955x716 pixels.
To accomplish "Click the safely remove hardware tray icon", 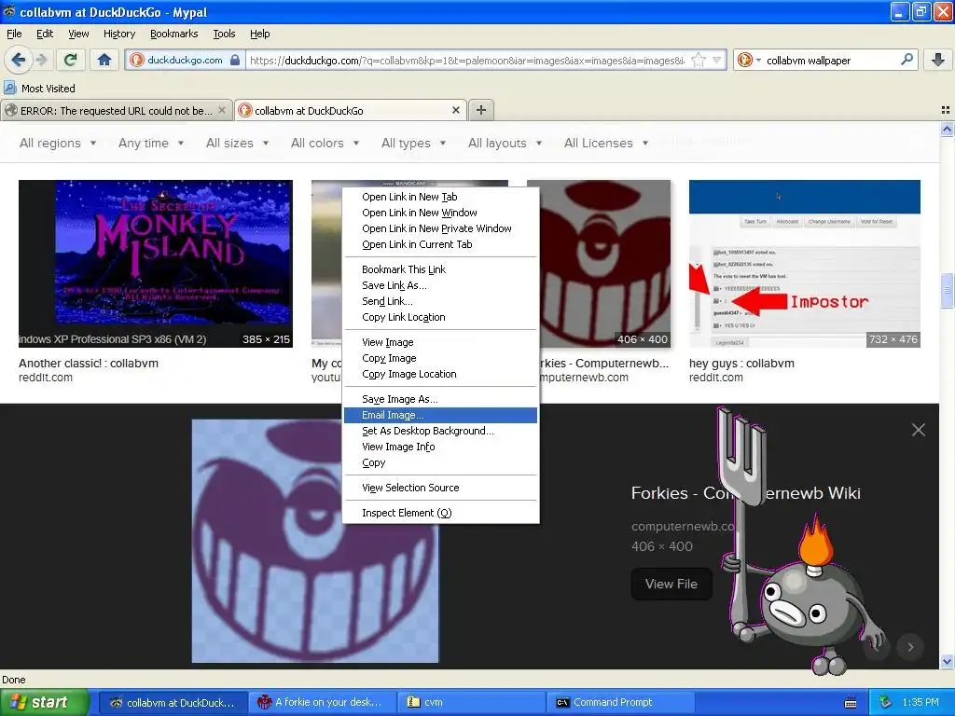I will coord(886,702).
